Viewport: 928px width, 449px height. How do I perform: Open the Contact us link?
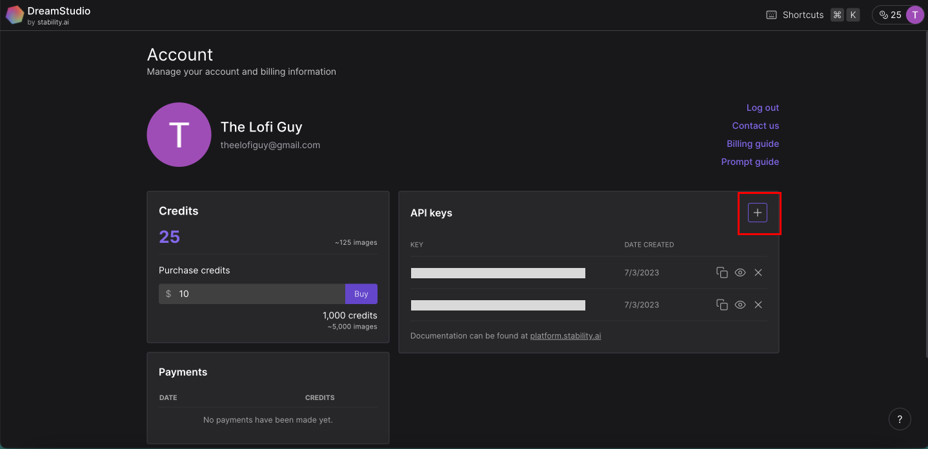[755, 126]
